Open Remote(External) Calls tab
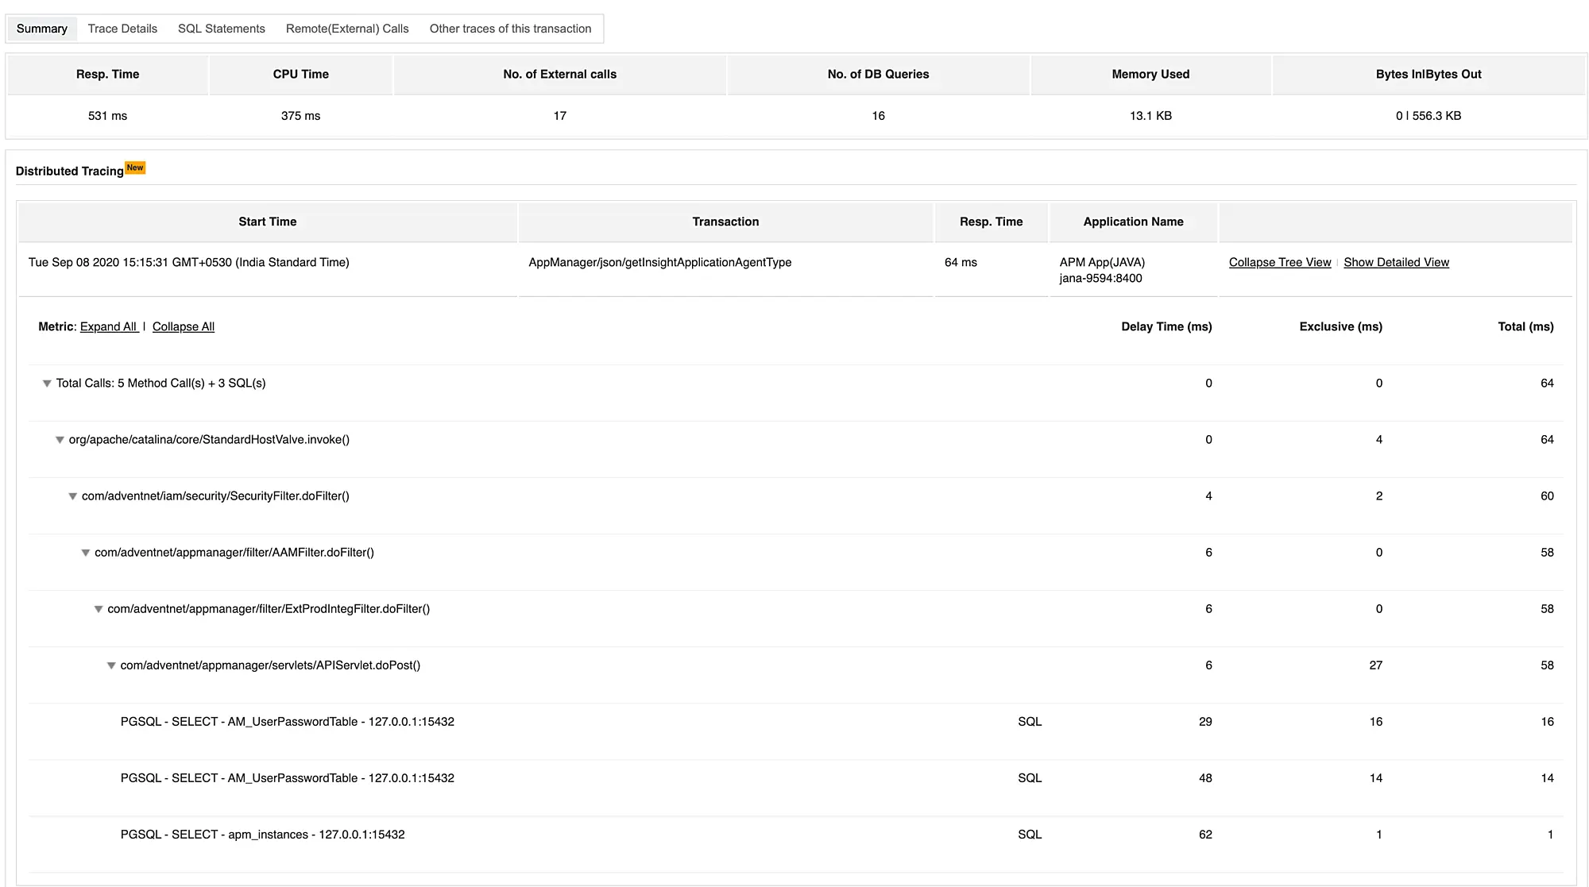The width and height of the screenshot is (1589, 887). (x=347, y=29)
